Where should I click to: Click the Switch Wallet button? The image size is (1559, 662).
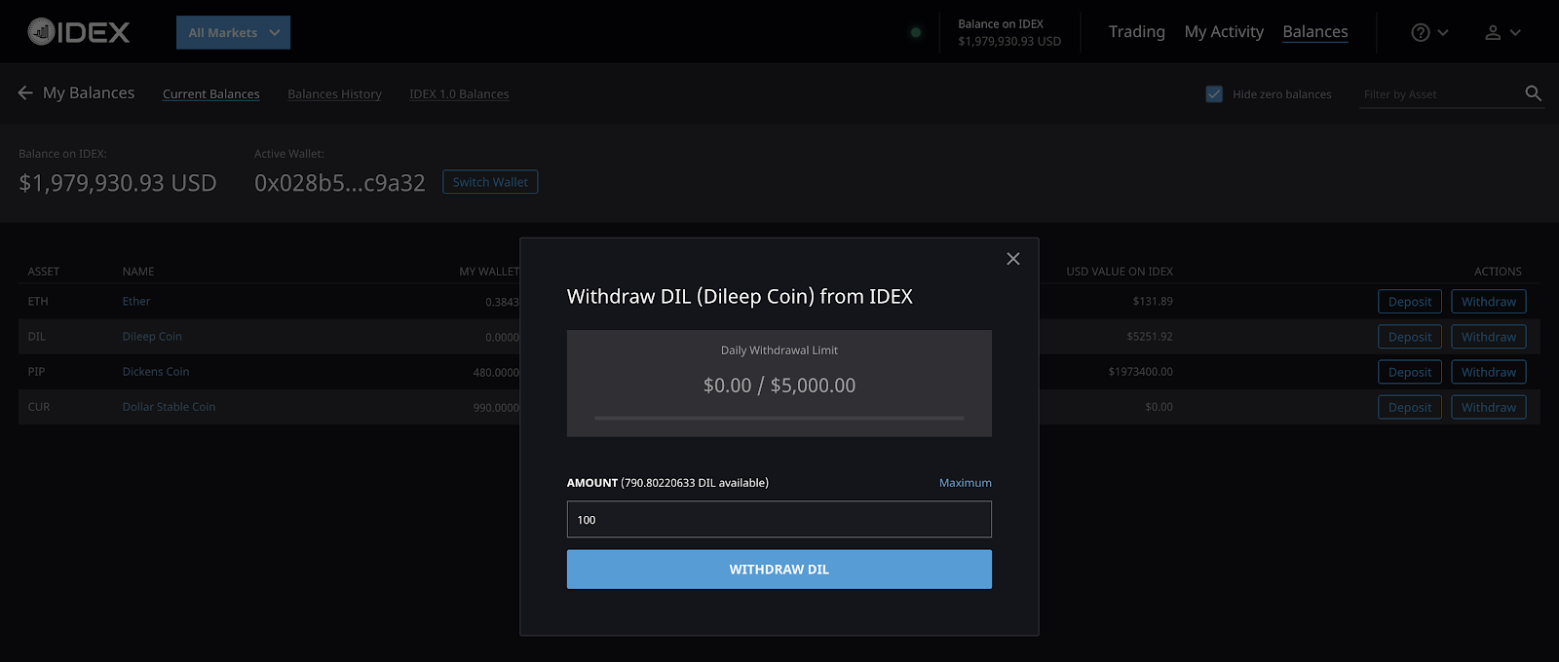pyautogui.click(x=490, y=182)
